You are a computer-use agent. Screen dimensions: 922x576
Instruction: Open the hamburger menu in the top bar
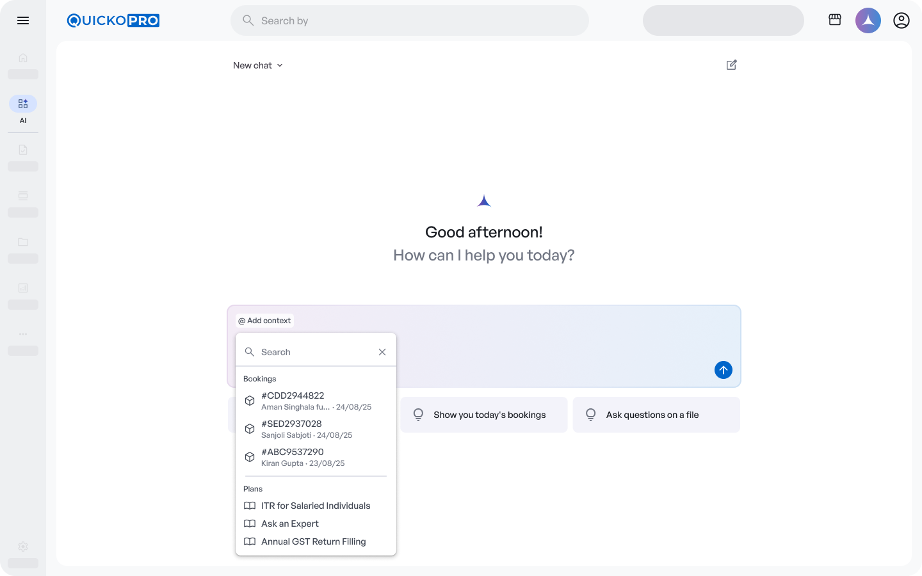click(23, 20)
